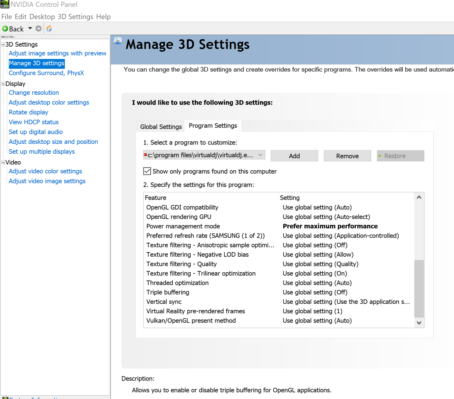Screen dimensions: 454x399
Task: Click the green Back arrow icon
Action: click(x=5, y=28)
